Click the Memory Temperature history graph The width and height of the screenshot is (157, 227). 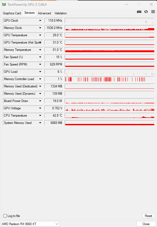click(x=110, y=50)
